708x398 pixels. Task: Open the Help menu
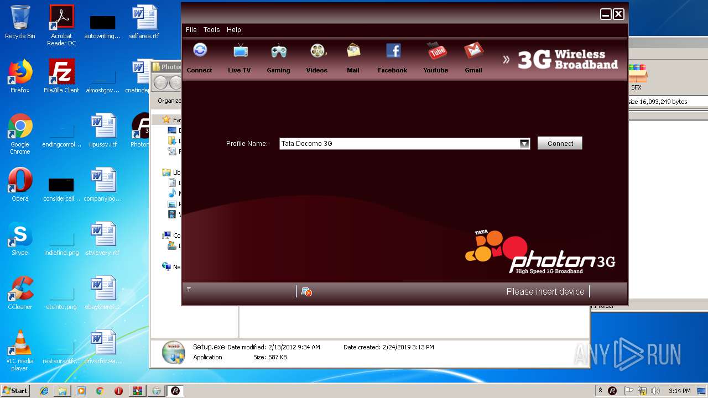pyautogui.click(x=234, y=30)
